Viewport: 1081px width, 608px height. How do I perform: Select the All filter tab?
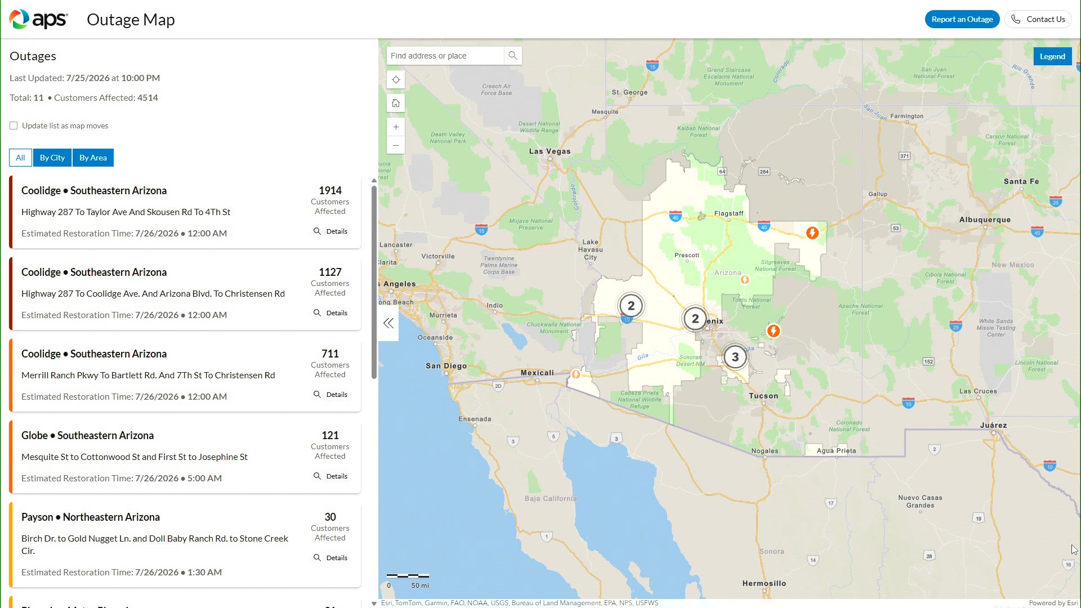(x=20, y=158)
